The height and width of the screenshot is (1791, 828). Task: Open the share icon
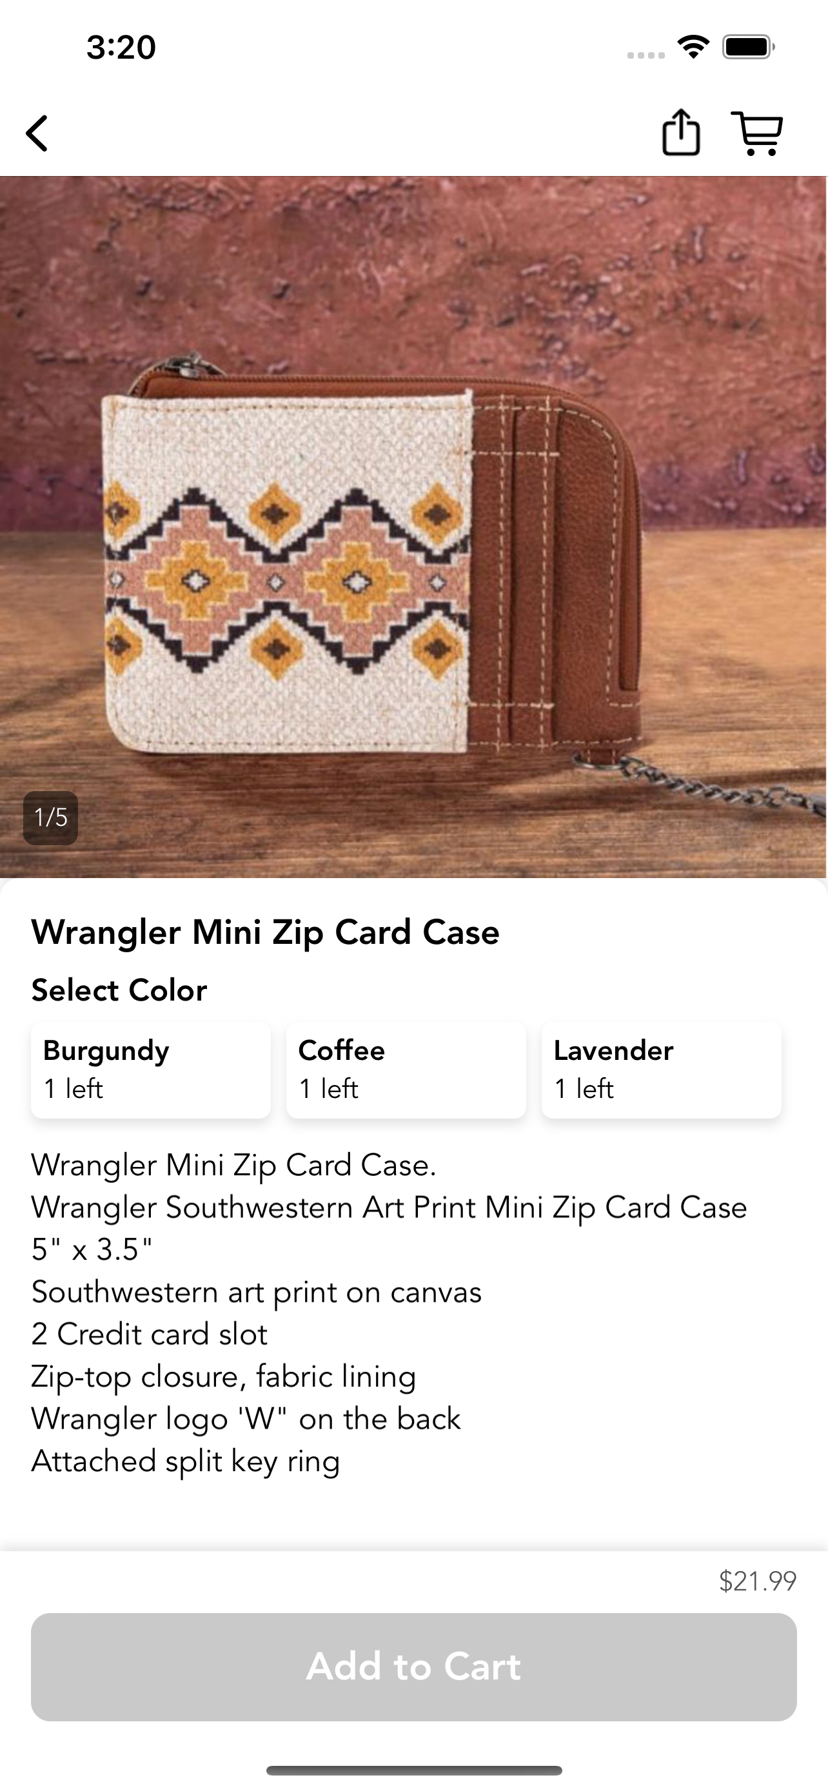coord(680,132)
